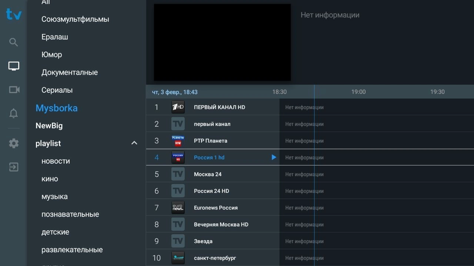Click the exit icon in the sidebar
The image size is (474, 266).
[14, 167]
